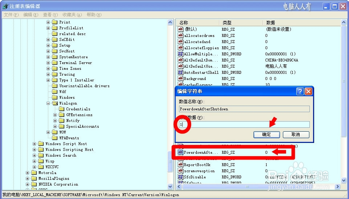Click the NVIDIA Corporation folder icon

(34, 184)
